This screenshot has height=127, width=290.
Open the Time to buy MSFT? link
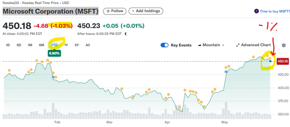[x=275, y=11]
